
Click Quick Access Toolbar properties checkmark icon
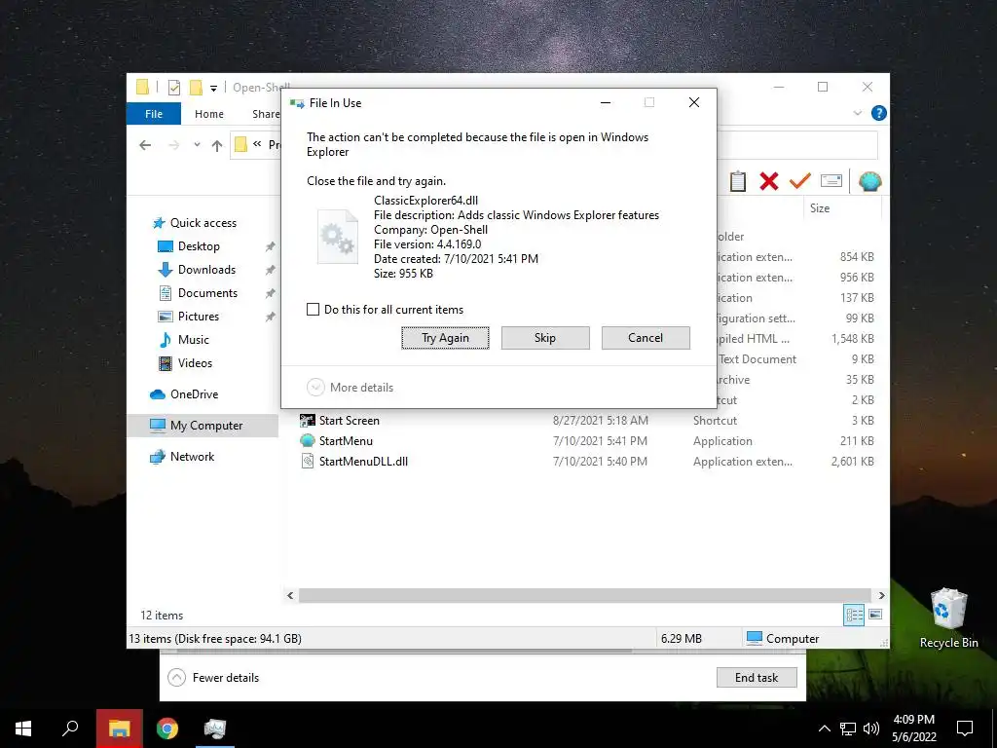pyautogui.click(x=173, y=87)
